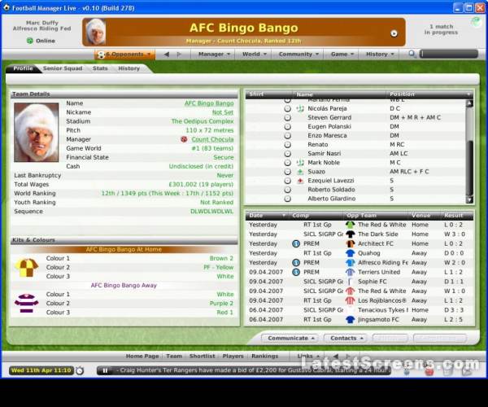Image resolution: width=488 pixels, height=407 pixels.
Task: Click the squad list scroll up arrow
Action: [x=469, y=103]
